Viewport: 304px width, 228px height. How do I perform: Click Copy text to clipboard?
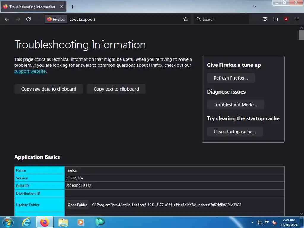[x=116, y=89]
